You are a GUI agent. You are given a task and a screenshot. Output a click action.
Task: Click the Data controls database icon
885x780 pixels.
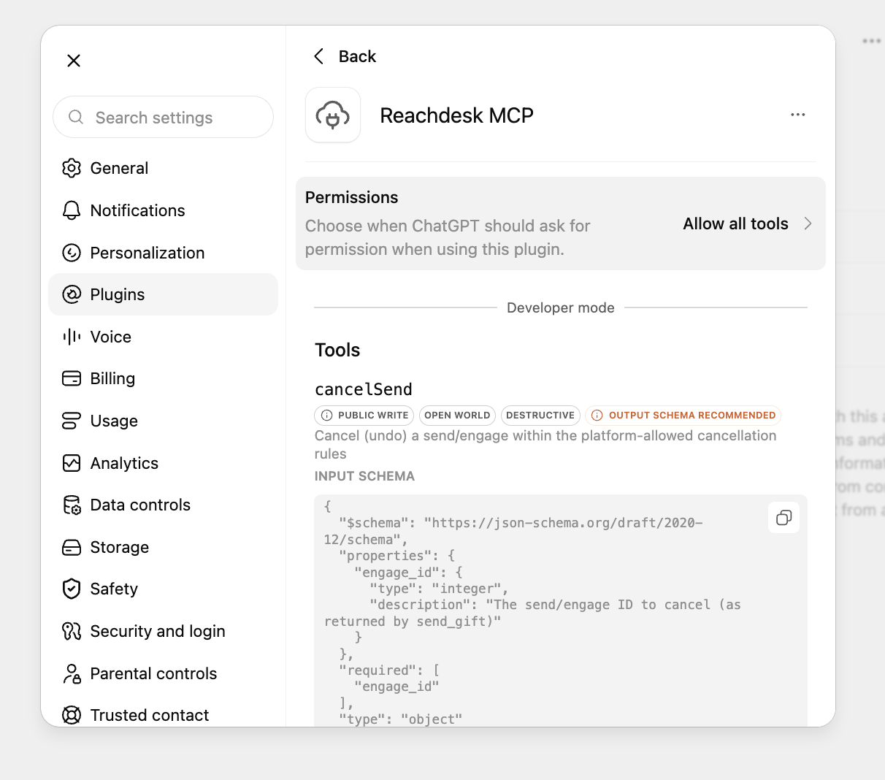click(72, 505)
